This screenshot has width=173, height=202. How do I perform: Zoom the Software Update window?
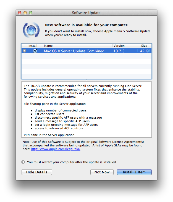tap(31, 13)
